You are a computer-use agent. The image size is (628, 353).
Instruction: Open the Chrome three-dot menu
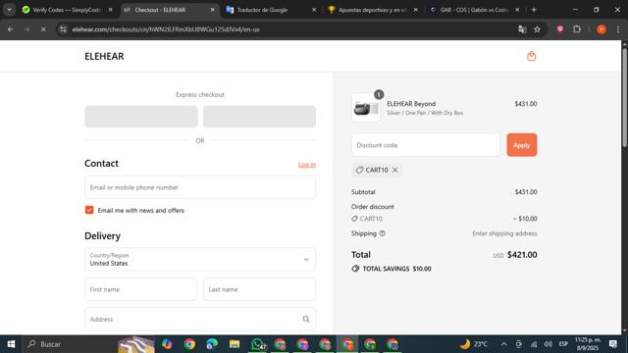pos(618,29)
